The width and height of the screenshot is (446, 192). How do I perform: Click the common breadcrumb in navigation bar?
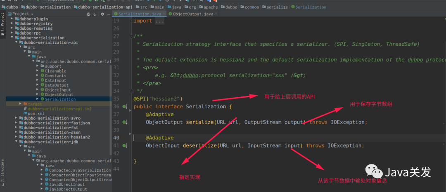coord(249,7)
